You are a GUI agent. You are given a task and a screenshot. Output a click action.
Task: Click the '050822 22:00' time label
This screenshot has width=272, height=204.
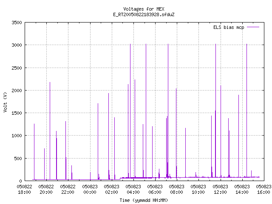click(68, 190)
